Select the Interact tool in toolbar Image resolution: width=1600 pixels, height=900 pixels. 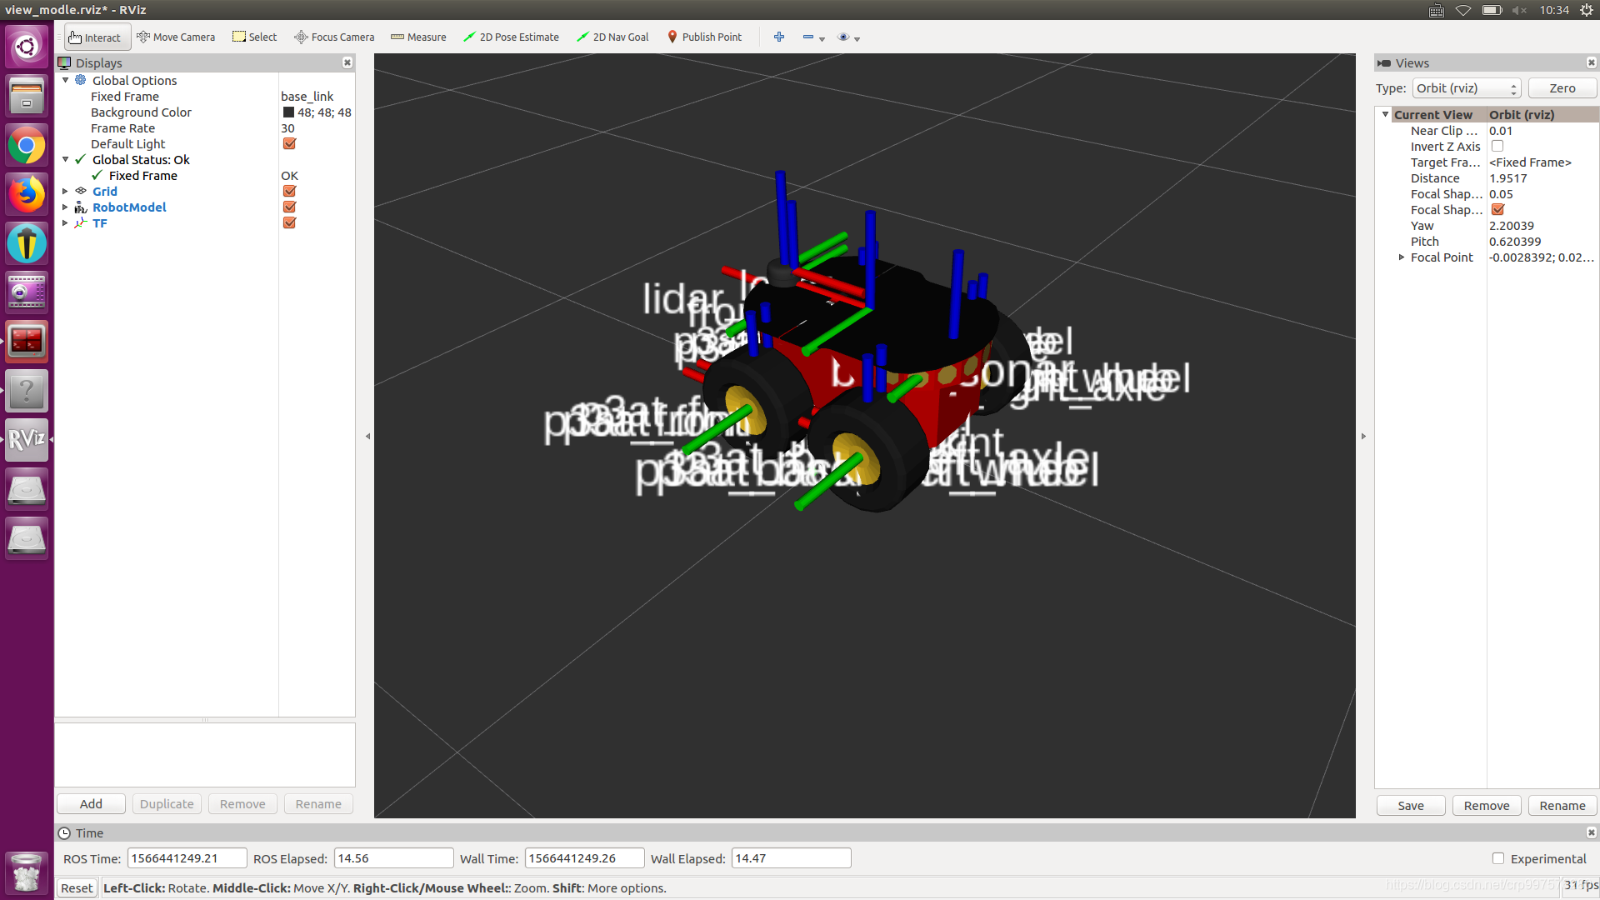(96, 37)
